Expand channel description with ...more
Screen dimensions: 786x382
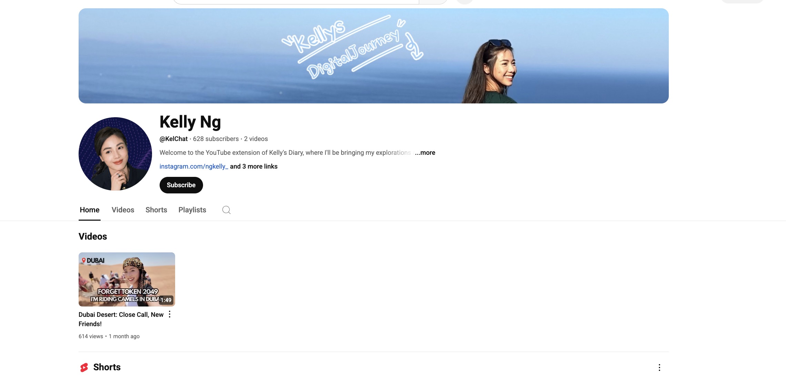425,153
